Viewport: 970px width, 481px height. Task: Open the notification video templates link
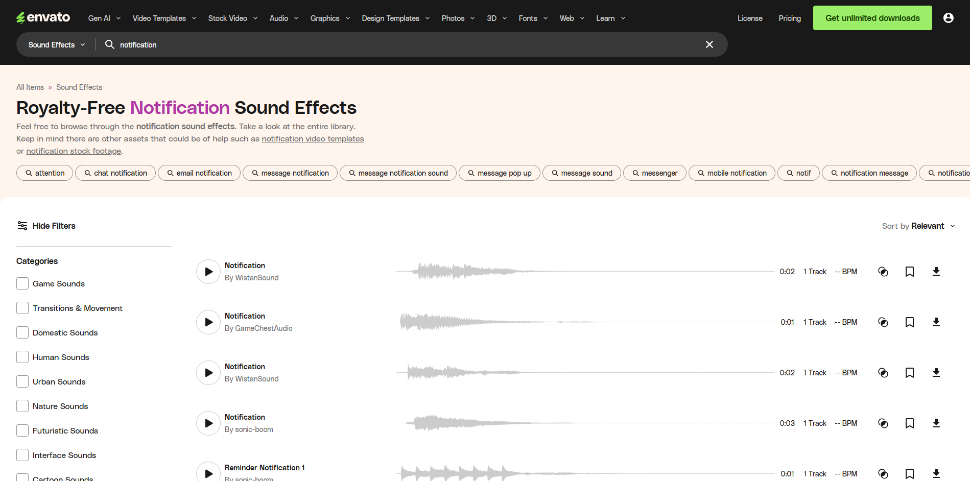(312, 138)
